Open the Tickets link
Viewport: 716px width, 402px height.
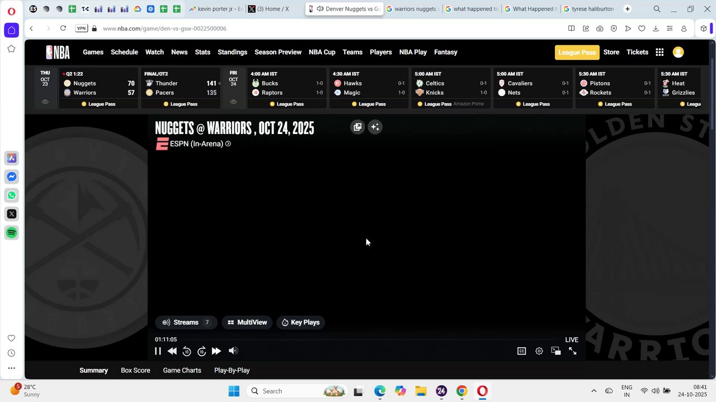pos(637,52)
